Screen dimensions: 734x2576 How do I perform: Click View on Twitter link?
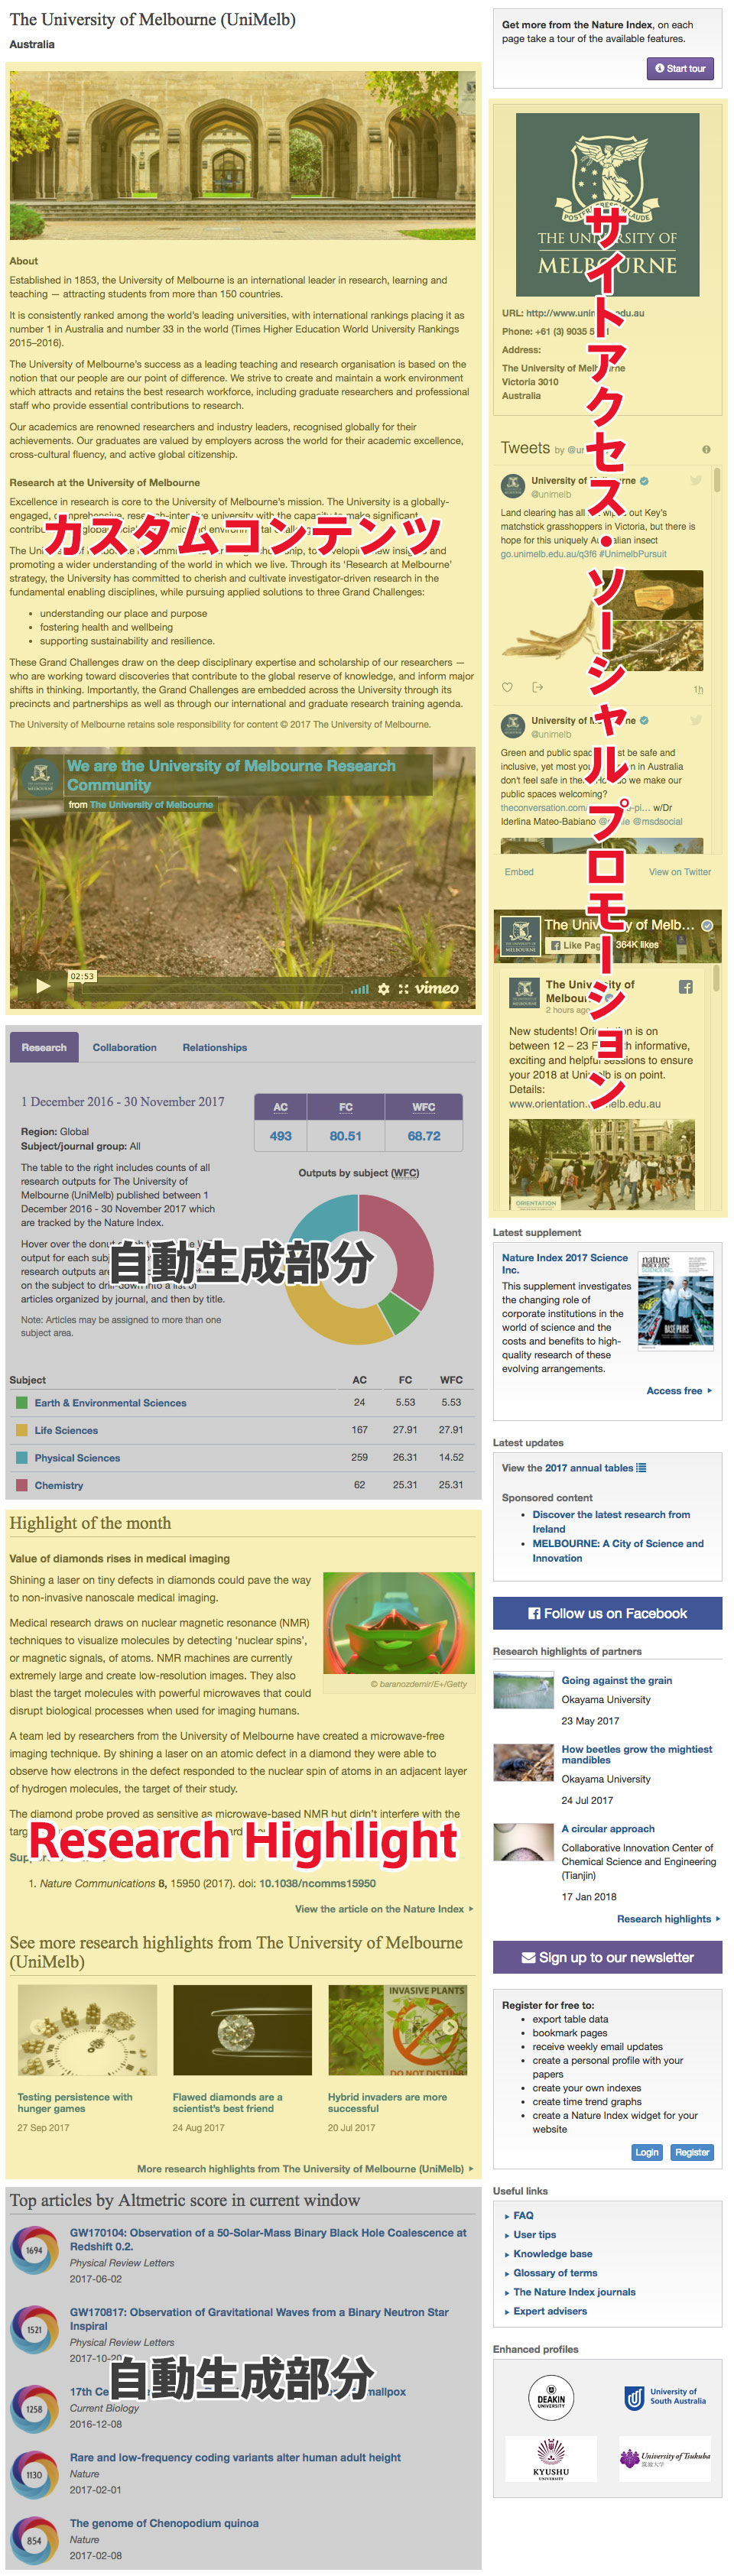[680, 872]
